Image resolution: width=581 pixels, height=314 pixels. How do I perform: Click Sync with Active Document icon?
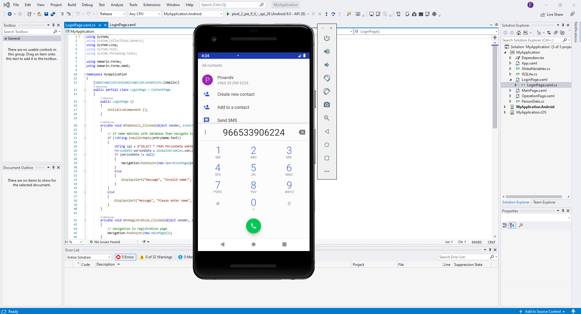point(549,33)
